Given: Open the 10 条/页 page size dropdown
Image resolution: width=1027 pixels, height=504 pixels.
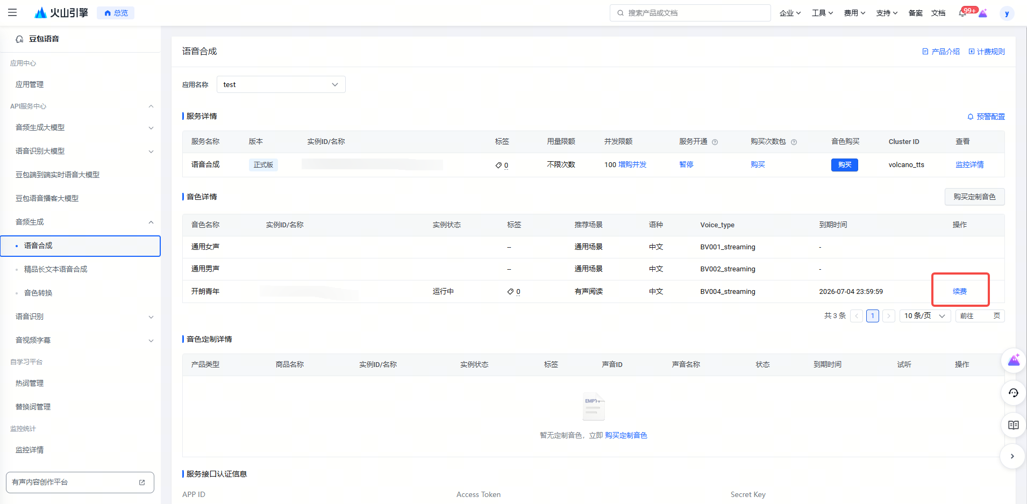Looking at the screenshot, I should pos(924,316).
